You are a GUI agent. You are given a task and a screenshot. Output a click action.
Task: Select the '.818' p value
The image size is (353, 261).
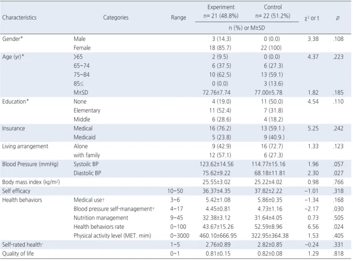pos(338,254)
